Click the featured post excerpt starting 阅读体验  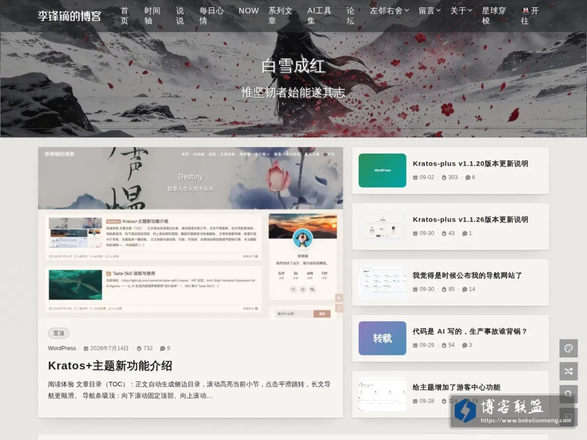(189, 390)
